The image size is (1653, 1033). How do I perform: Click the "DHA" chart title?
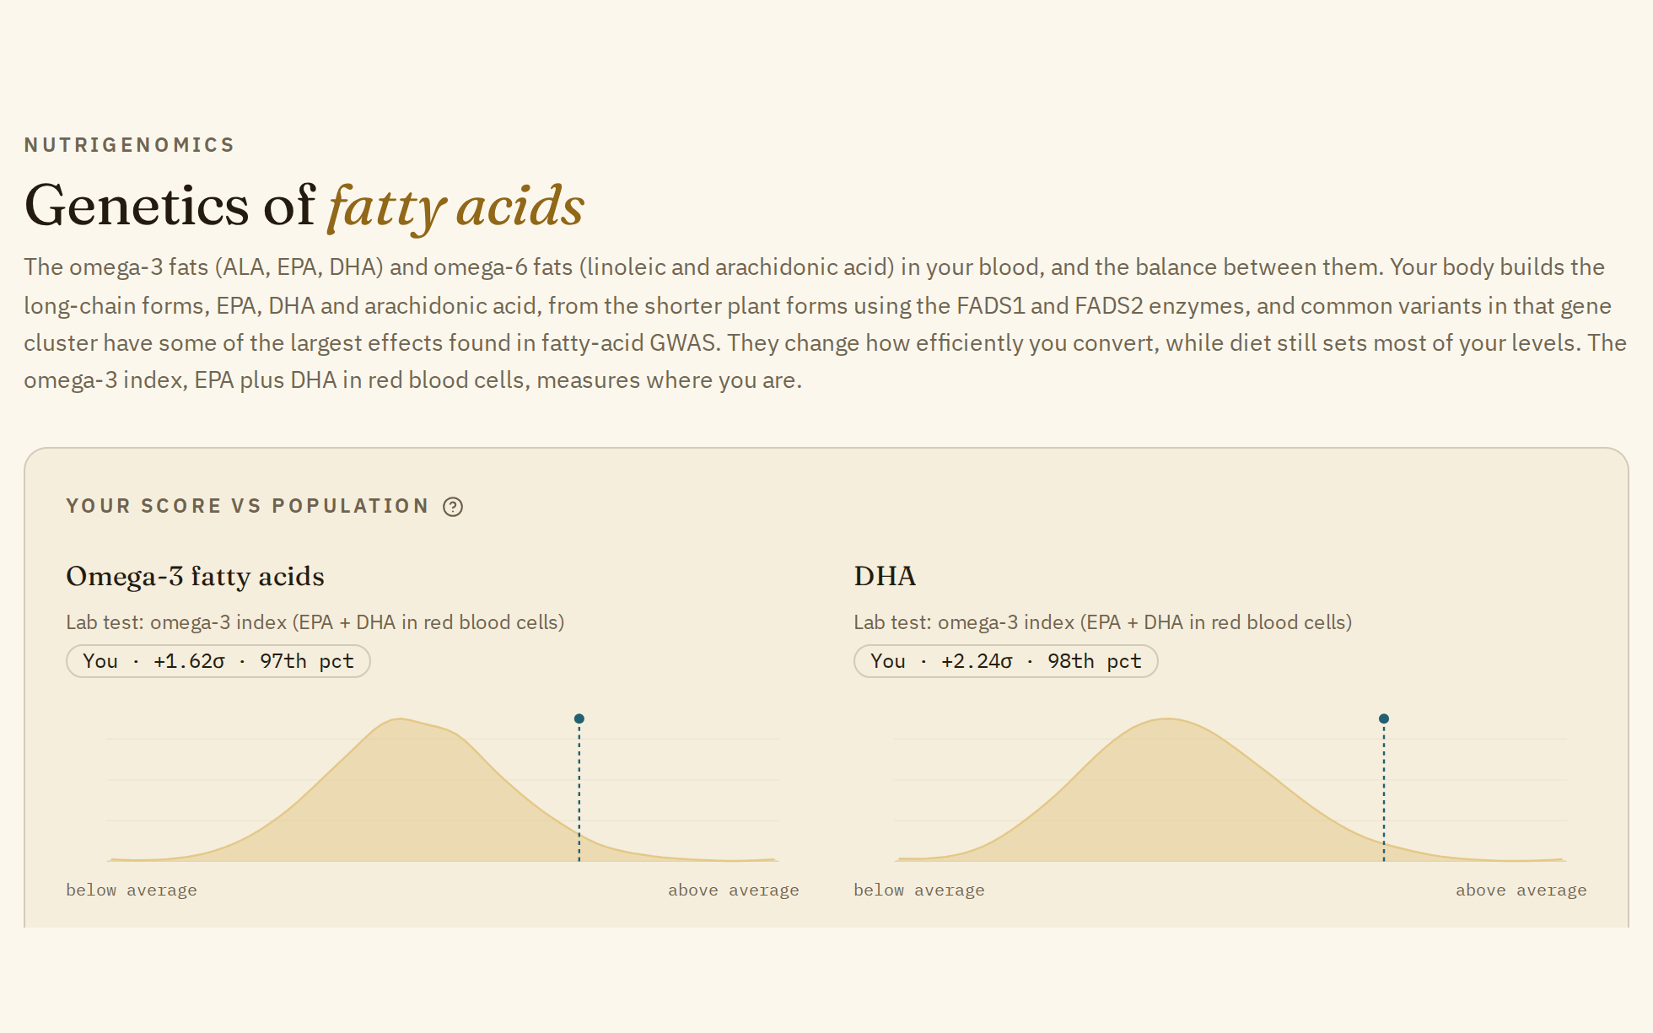click(x=885, y=577)
